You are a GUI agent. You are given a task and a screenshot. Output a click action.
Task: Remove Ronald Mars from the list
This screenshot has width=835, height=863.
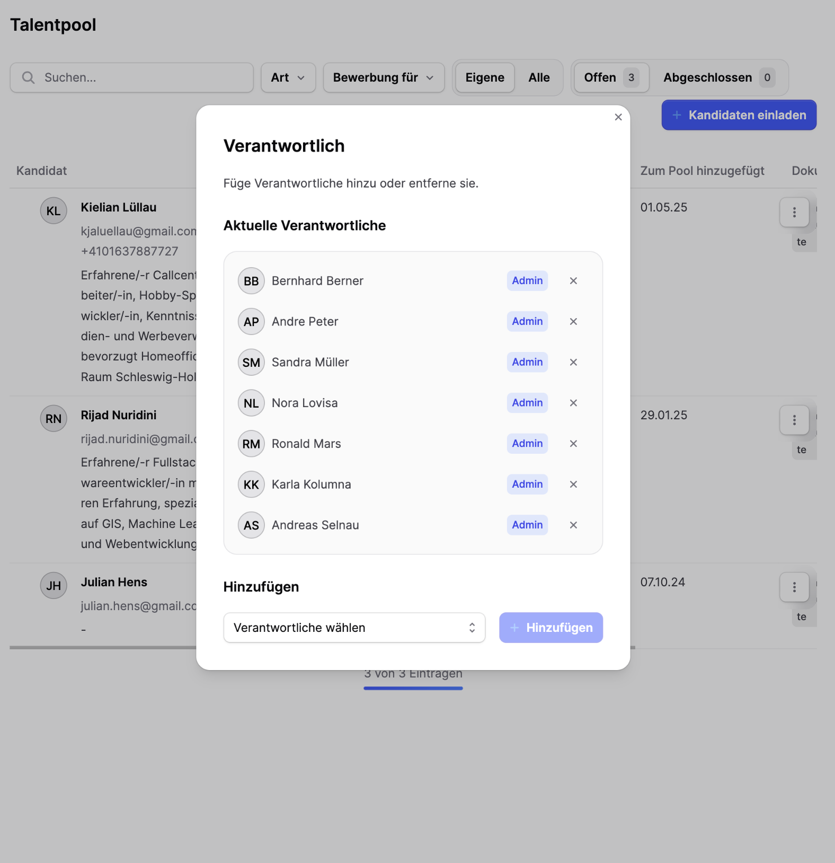pos(573,444)
